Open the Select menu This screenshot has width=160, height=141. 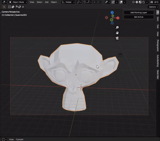(x=39, y=2)
